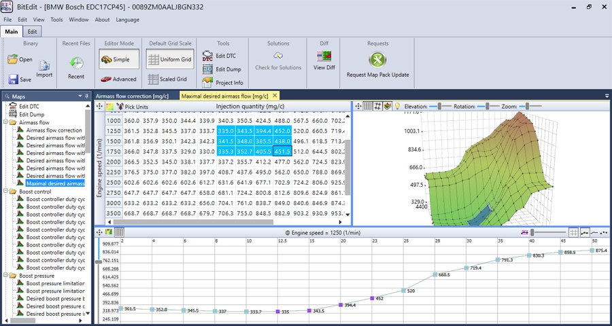This screenshot has width=612, height=326.
Task: Open the Maps panel dropdown arrow
Action: (80, 96)
